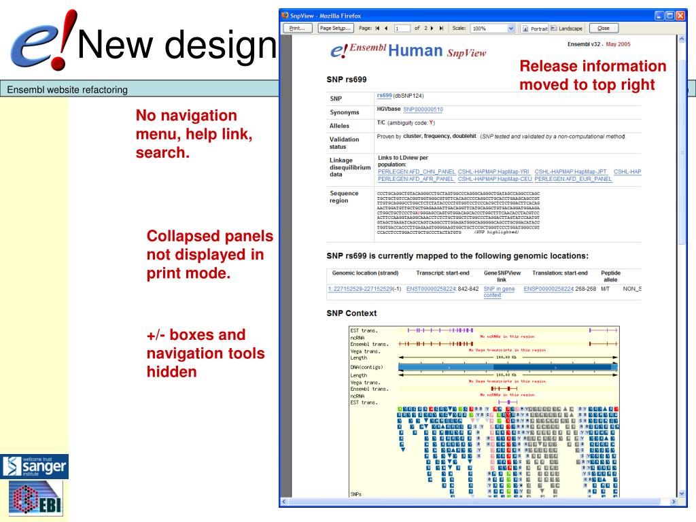Open CSHL-HAPMAP:HapMap-YRI link
Screen dimensions: 696x522
pyautogui.click(x=493, y=172)
